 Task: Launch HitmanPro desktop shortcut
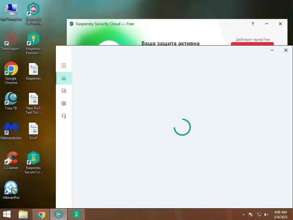pos(11,190)
